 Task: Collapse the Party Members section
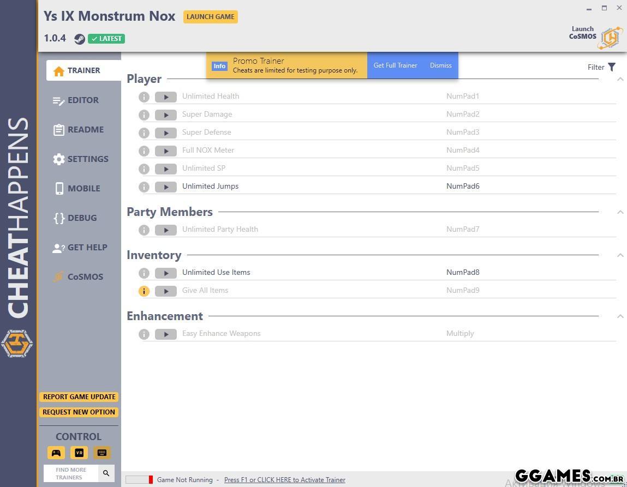[x=620, y=212]
